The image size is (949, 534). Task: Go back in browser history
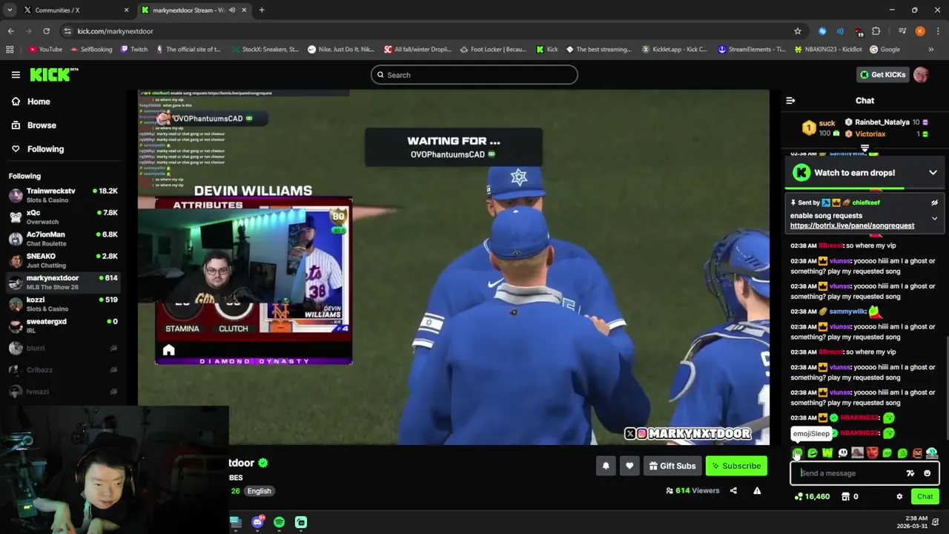[x=10, y=31]
